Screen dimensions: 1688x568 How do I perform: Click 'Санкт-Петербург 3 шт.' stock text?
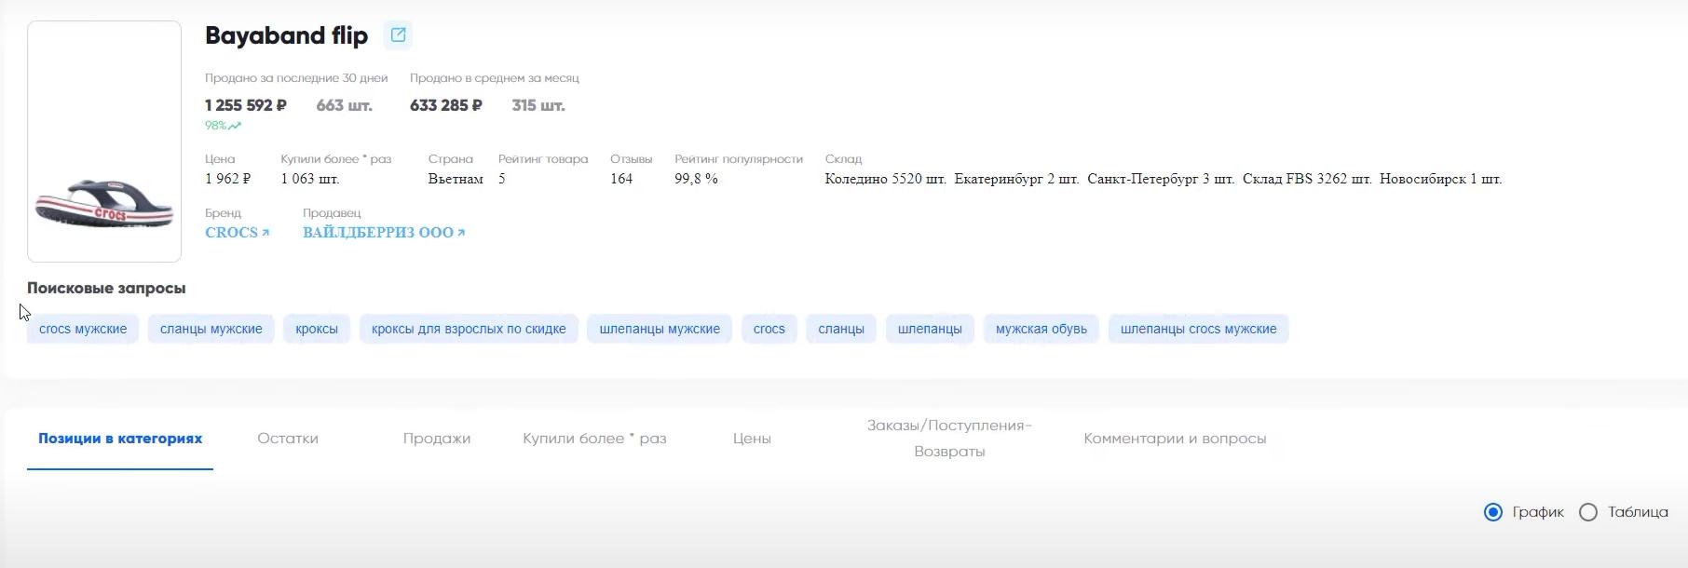click(1161, 179)
